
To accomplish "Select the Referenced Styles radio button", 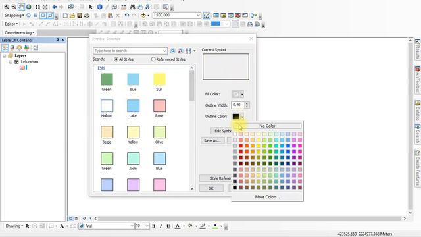I will pyautogui.click(x=153, y=59).
